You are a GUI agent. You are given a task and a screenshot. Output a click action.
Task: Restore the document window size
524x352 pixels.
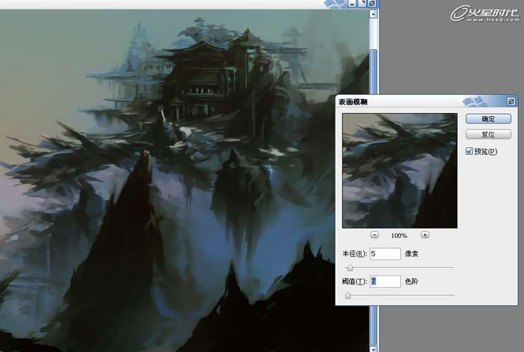click(x=362, y=4)
